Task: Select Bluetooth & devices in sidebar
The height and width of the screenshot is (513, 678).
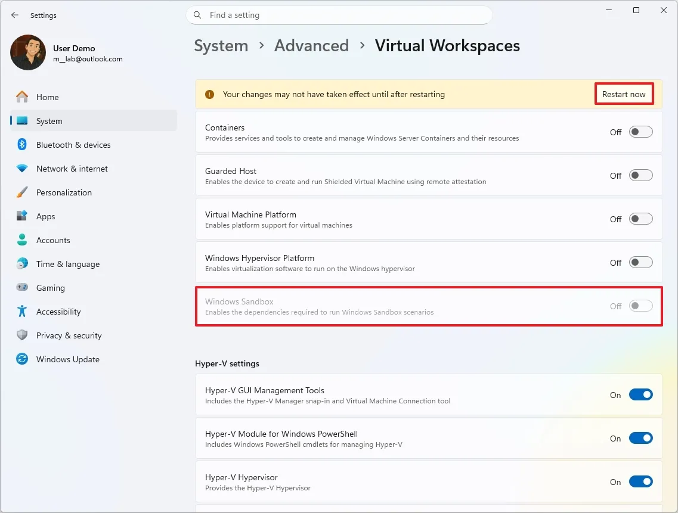Action: click(x=74, y=144)
